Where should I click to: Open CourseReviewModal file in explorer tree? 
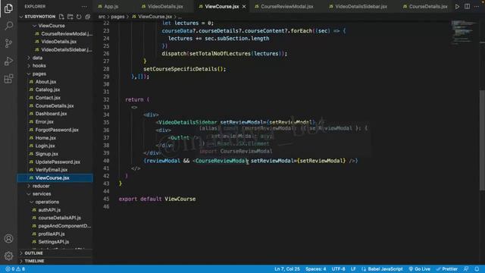tap(67, 33)
